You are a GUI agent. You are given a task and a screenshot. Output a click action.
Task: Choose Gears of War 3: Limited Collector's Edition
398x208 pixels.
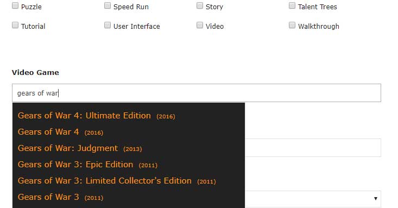point(117,181)
